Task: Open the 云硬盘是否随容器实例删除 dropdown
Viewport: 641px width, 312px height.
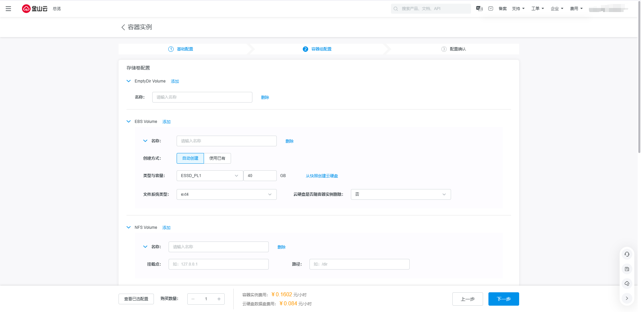Action: [401, 194]
